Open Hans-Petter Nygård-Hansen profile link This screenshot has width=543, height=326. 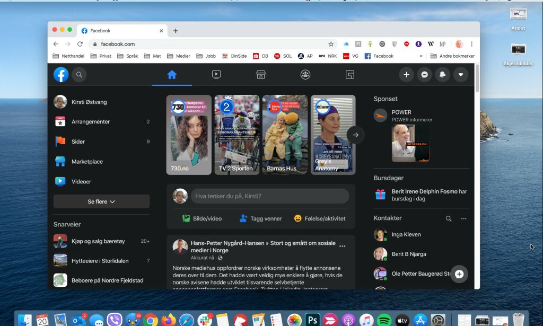coord(227,243)
